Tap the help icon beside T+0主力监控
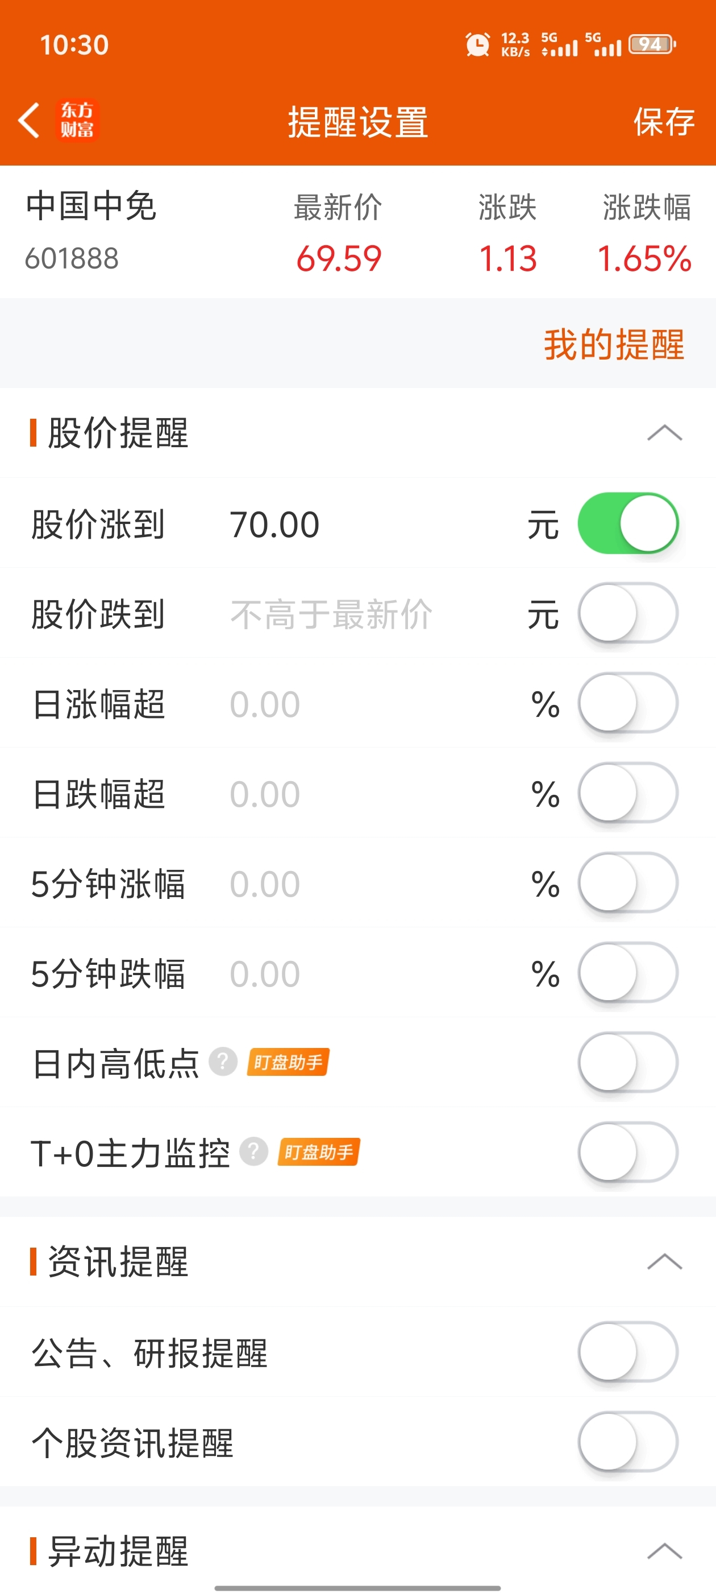Image resolution: width=716 pixels, height=1593 pixels. click(x=253, y=1152)
